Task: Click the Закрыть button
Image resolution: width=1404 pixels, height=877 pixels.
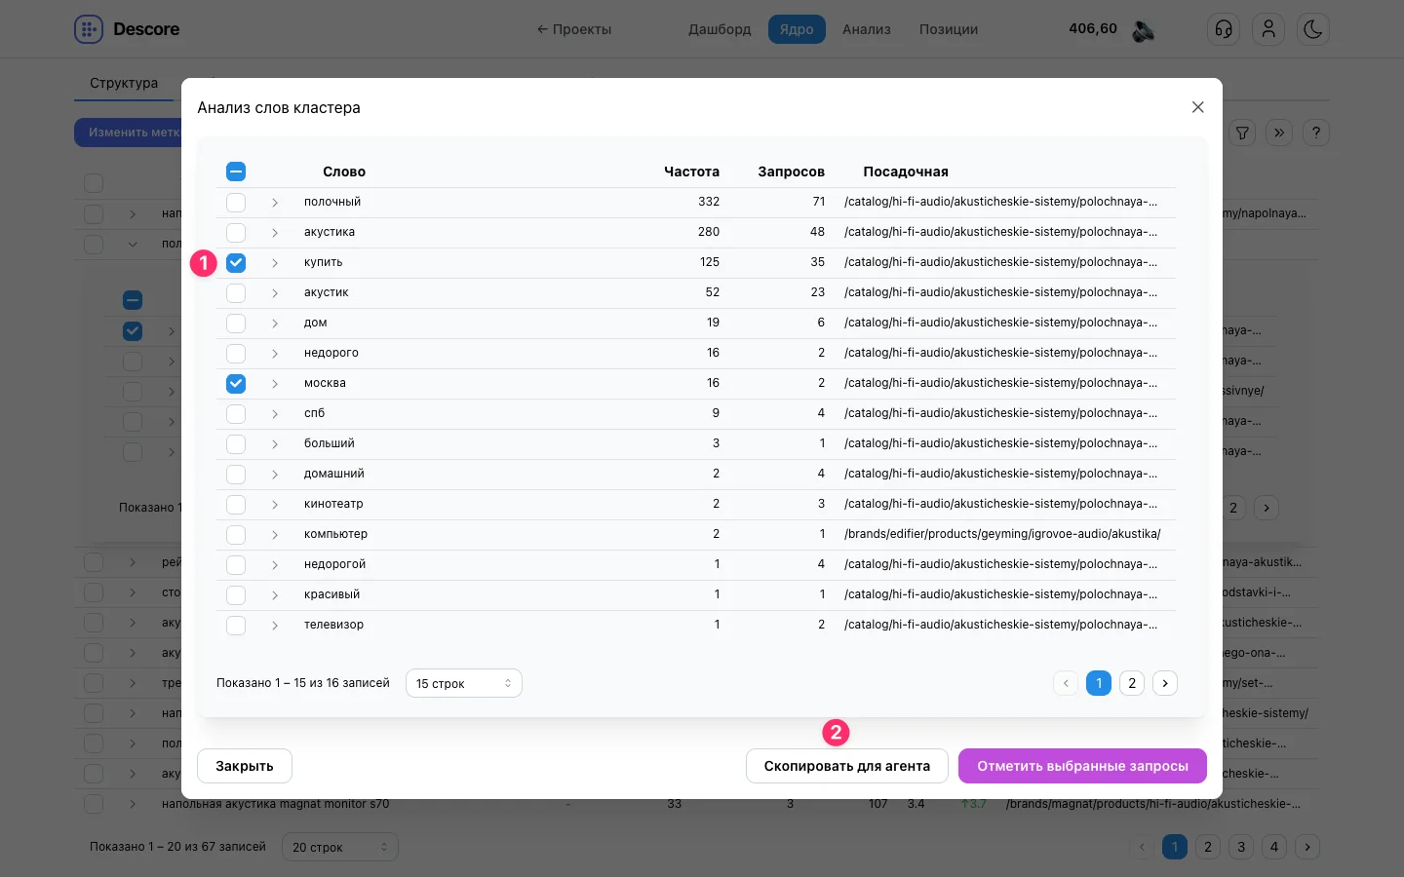Action: pyautogui.click(x=245, y=766)
